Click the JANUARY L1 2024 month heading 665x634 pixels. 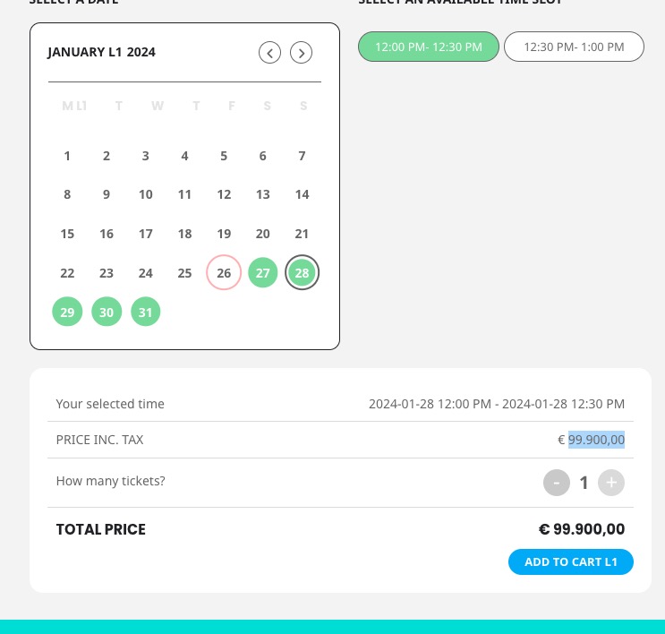101,52
